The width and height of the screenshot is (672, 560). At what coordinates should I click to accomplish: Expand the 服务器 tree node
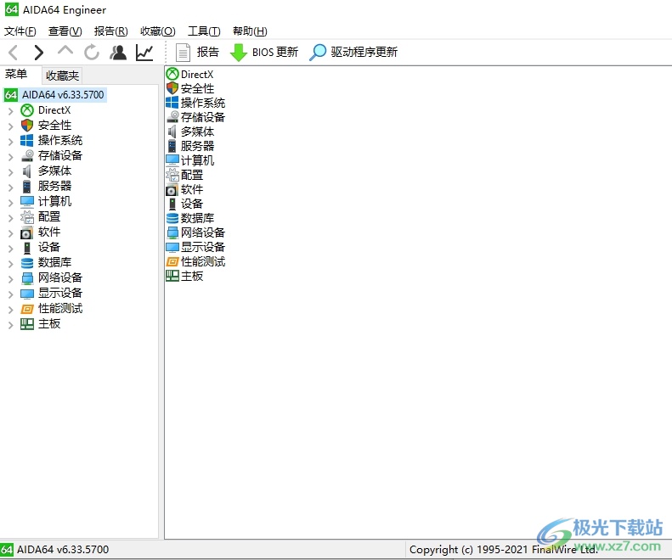(11, 188)
